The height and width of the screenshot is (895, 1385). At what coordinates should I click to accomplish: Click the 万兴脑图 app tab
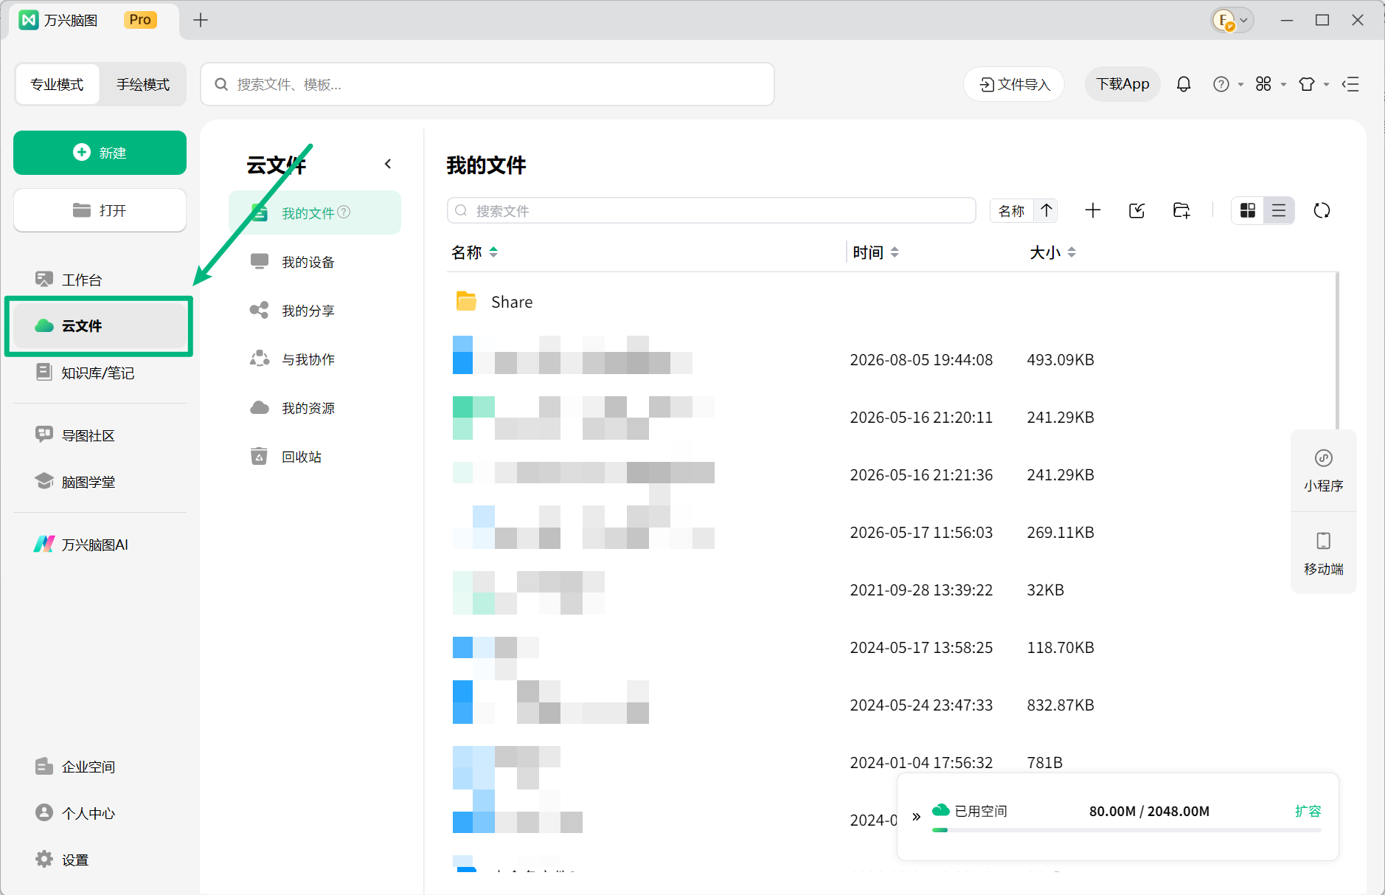(94, 20)
